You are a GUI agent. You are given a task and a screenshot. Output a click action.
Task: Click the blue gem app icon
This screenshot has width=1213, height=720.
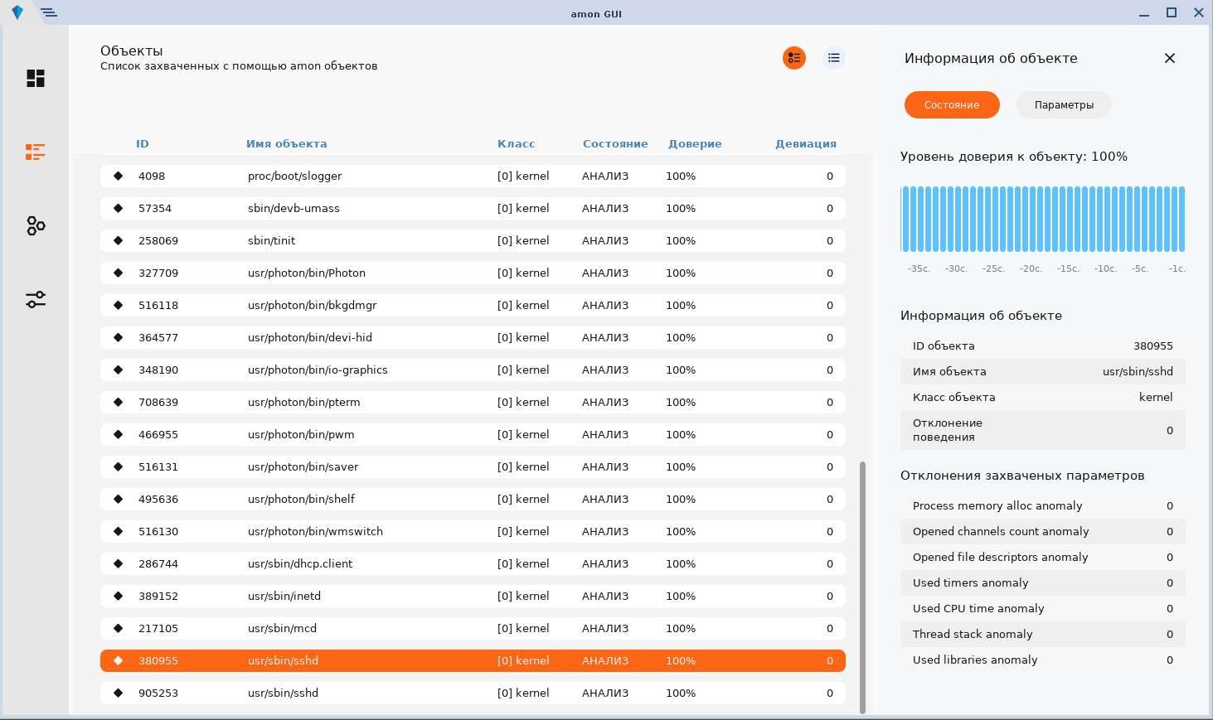point(17,12)
